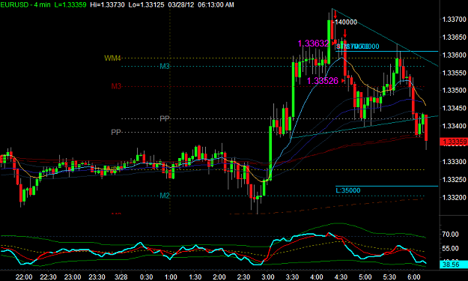Click 1.33550 on the price axis
This screenshot has width=468, height=281.
454,73
